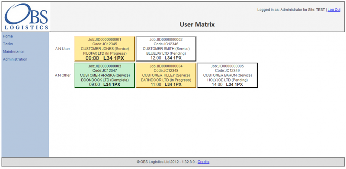Click the FILOFAX LTD (In Progress) line

pos(105,53)
